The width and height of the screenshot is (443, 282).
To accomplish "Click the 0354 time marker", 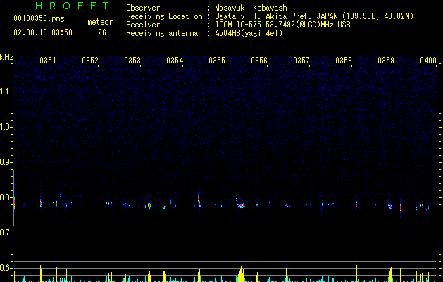I will pos(175,61).
